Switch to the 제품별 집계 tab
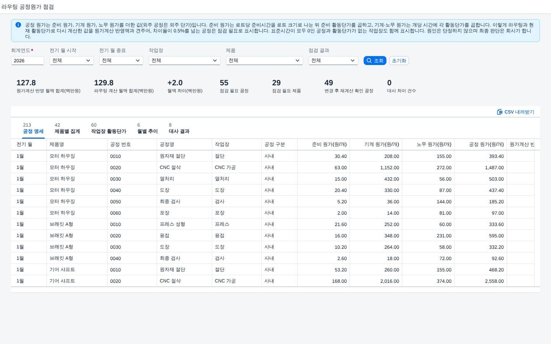 (x=67, y=128)
